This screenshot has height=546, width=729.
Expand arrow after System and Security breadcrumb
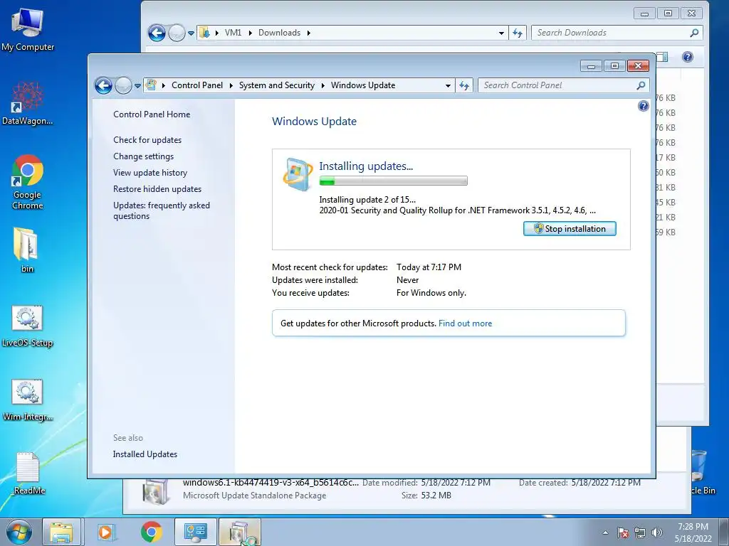(322, 85)
